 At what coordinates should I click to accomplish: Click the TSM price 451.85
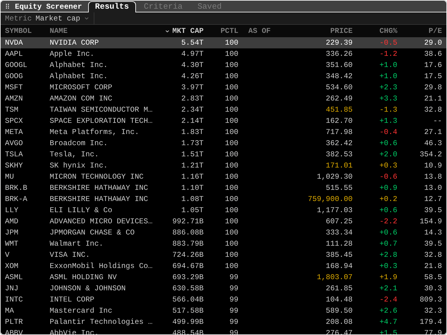pos(339,109)
